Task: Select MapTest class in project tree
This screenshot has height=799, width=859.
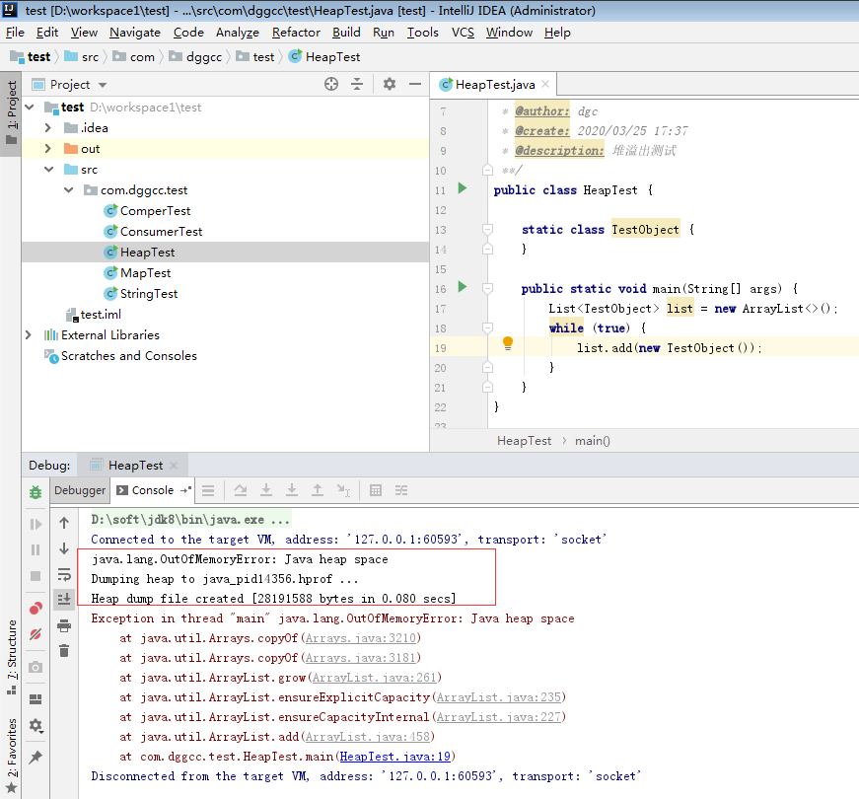Action: point(145,273)
